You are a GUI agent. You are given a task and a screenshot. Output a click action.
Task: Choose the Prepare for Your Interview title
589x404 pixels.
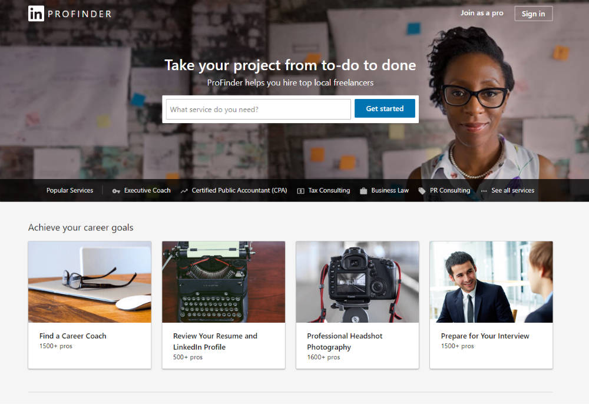click(485, 336)
